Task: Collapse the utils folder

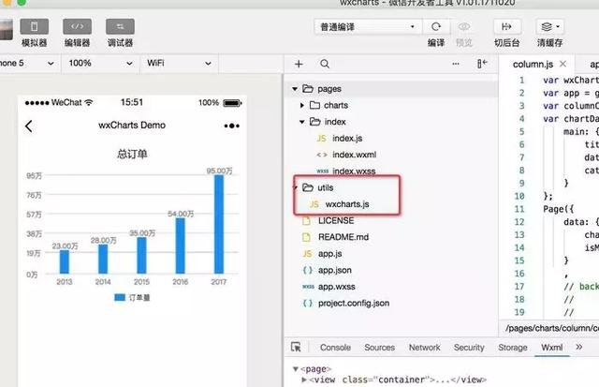Action: coord(296,187)
